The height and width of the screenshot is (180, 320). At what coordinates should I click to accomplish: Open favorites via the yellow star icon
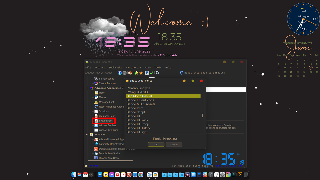coord(141,73)
